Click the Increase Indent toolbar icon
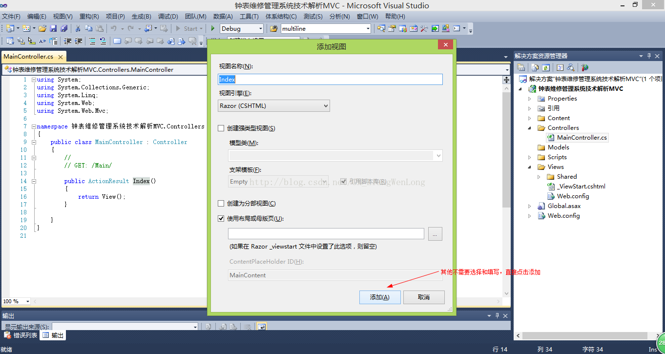Screen dimensions: 665x354 78,41
